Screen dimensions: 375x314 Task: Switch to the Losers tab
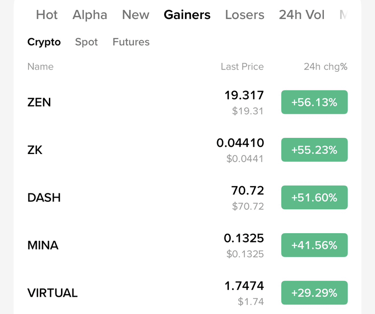pyautogui.click(x=245, y=15)
